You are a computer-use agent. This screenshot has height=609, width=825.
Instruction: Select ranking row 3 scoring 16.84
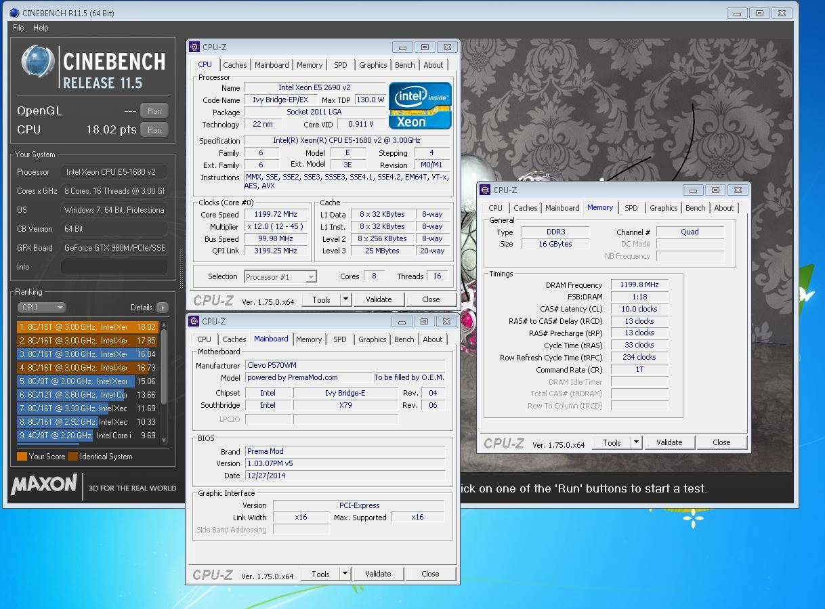click(87, 354)
